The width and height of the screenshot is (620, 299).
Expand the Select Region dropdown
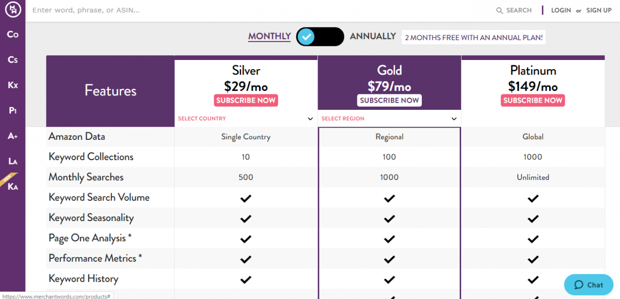tap(389, 119)
